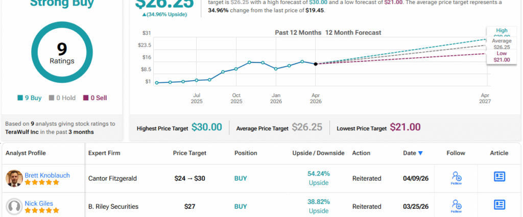The height and width of the screenshot is (217, 523).
Task: Click Follow icon for Brett Knoblauch
Action: (x=457, y=177)
